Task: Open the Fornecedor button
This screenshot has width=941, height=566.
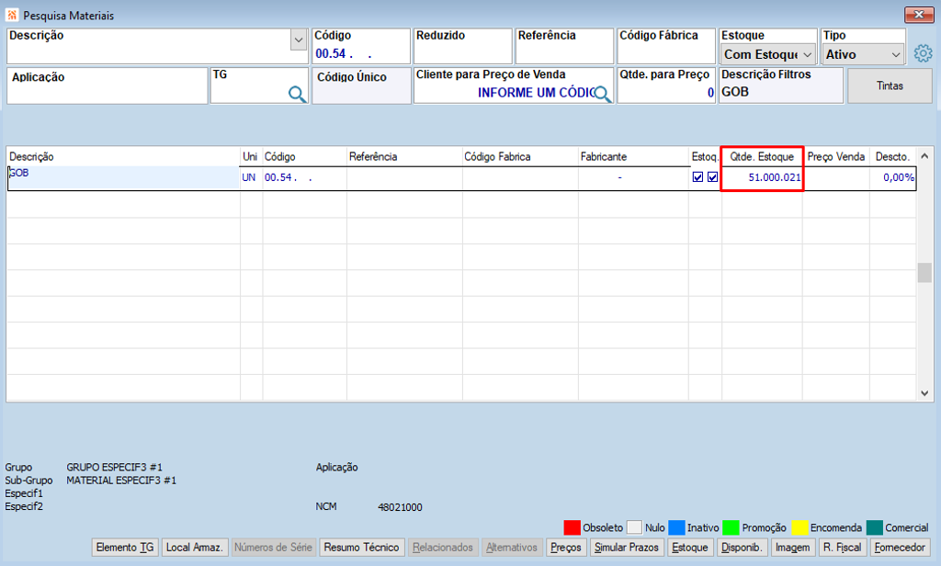Action: [x=900, y=548]
